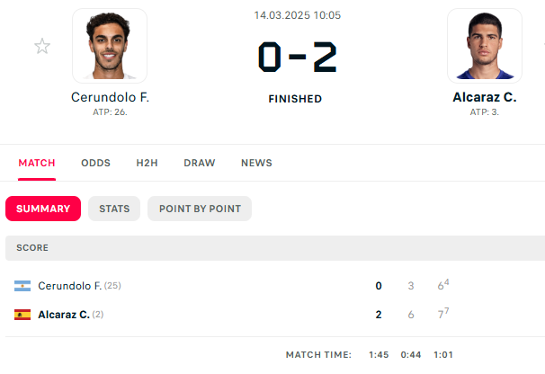Switch to the MATCH tab
The width and height of the screenshot is (545, 374).
pyautogui.click(x=37, y=163)
